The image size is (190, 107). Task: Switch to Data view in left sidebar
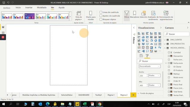tap(3, 33)
